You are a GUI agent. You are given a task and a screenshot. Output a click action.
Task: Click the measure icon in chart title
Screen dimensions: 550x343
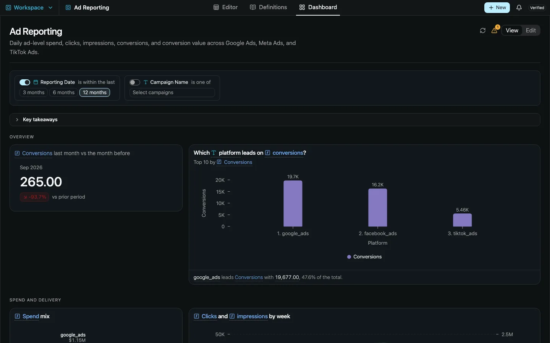click(x=268, y=153)
